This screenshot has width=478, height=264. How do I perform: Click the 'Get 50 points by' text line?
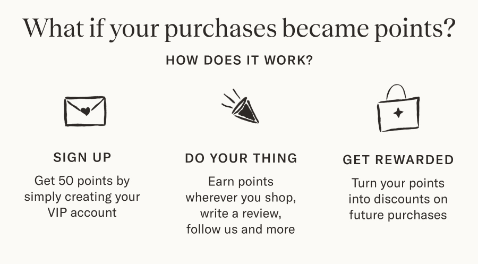tap(82, 181)
